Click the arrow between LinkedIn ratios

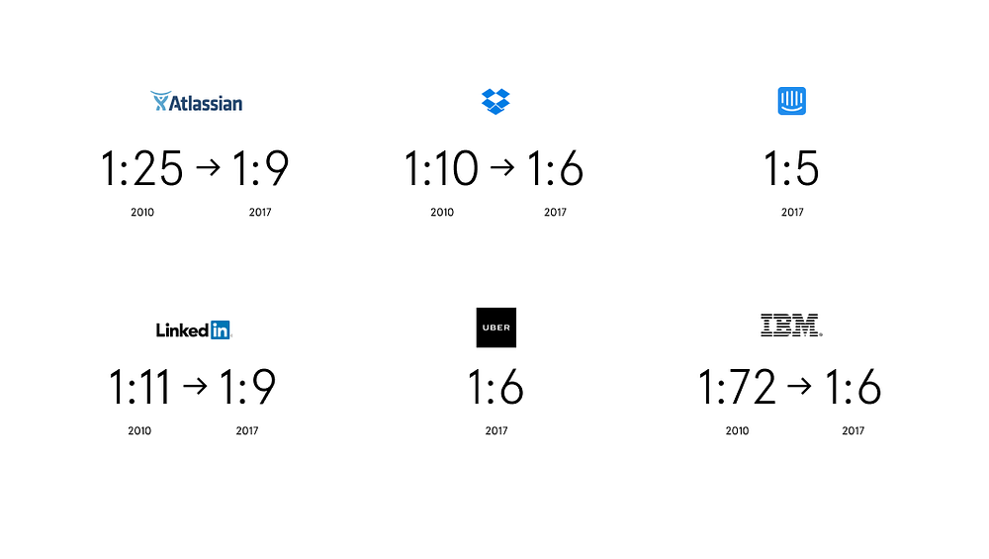click(x=195, y=386)
